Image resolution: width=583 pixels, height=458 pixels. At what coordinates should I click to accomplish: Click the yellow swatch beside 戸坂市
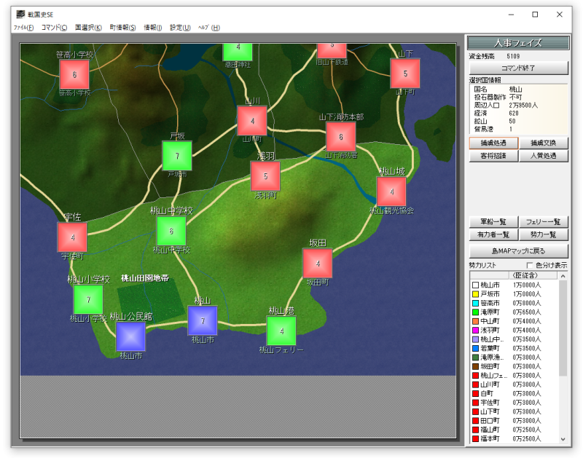point(475,294)
